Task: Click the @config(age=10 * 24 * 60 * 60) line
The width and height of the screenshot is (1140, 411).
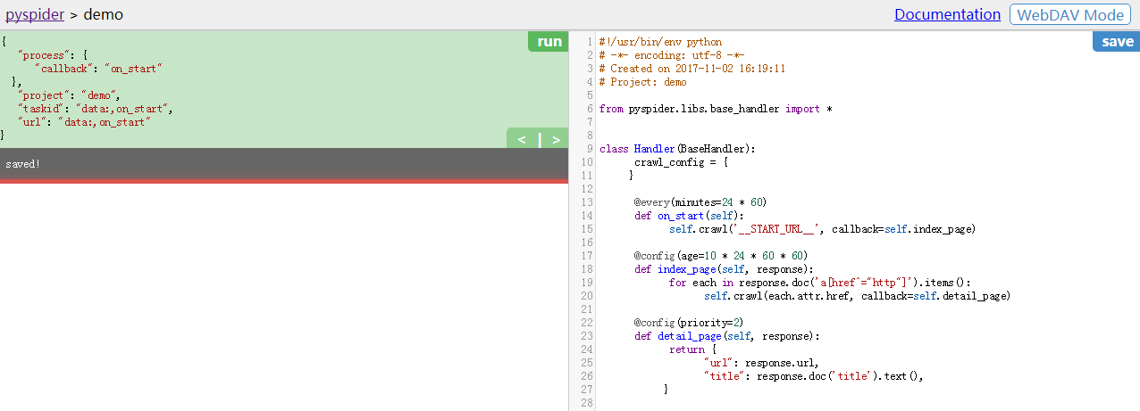Action: [721, 256]
